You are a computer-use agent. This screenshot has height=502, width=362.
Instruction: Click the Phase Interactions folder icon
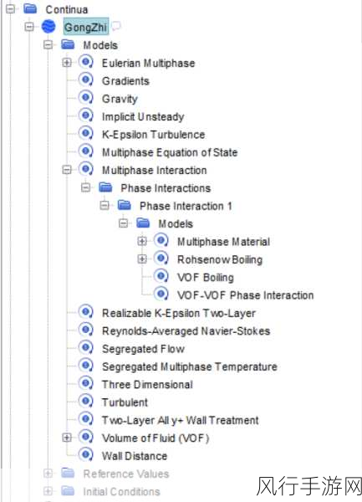coord(105,187)
